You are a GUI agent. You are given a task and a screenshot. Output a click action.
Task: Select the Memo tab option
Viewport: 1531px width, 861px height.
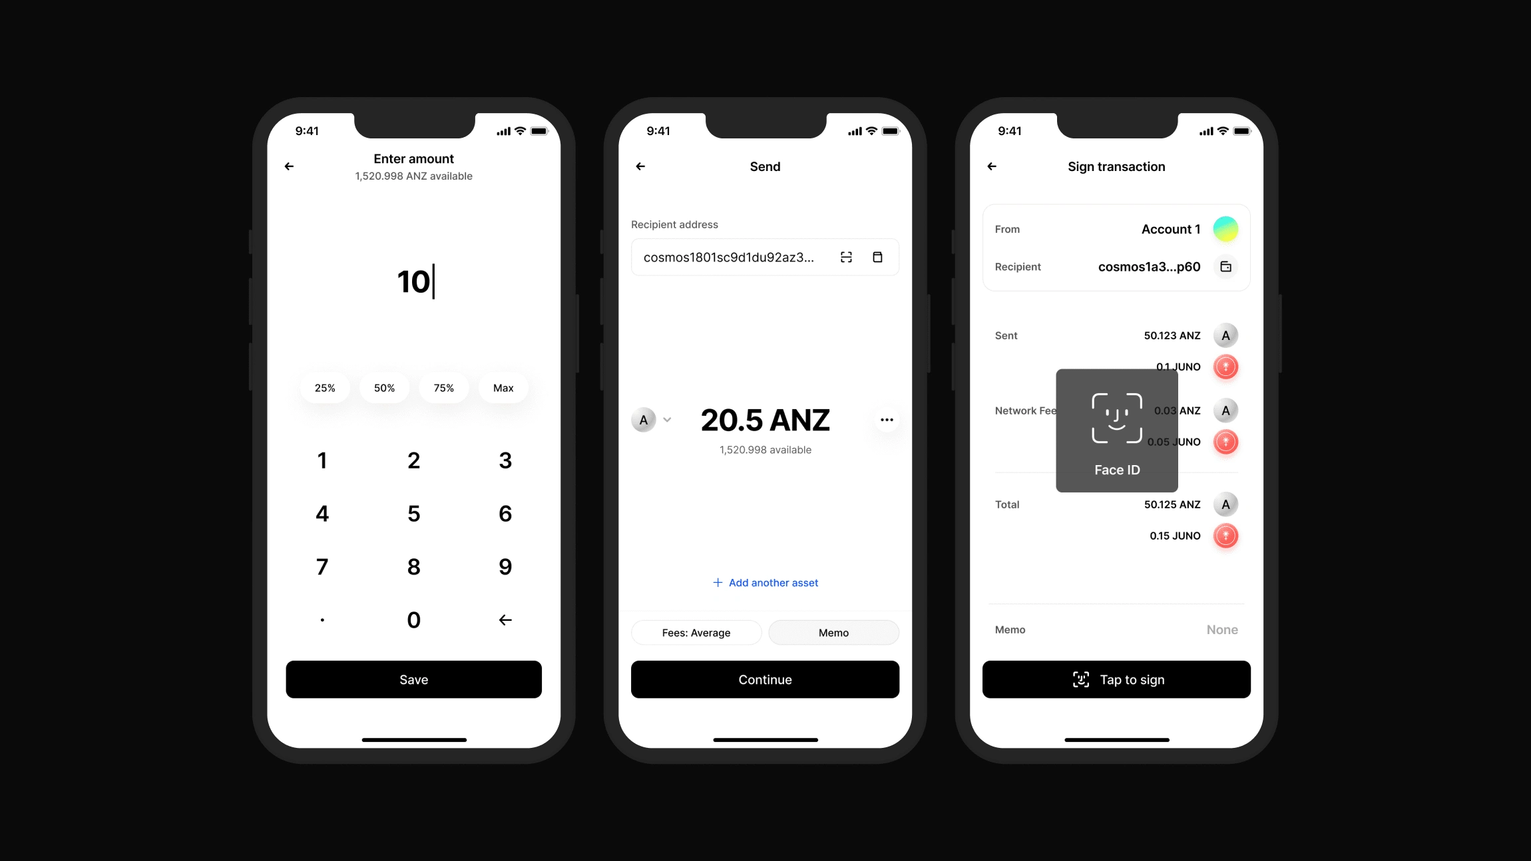click(x=834, y=632)
